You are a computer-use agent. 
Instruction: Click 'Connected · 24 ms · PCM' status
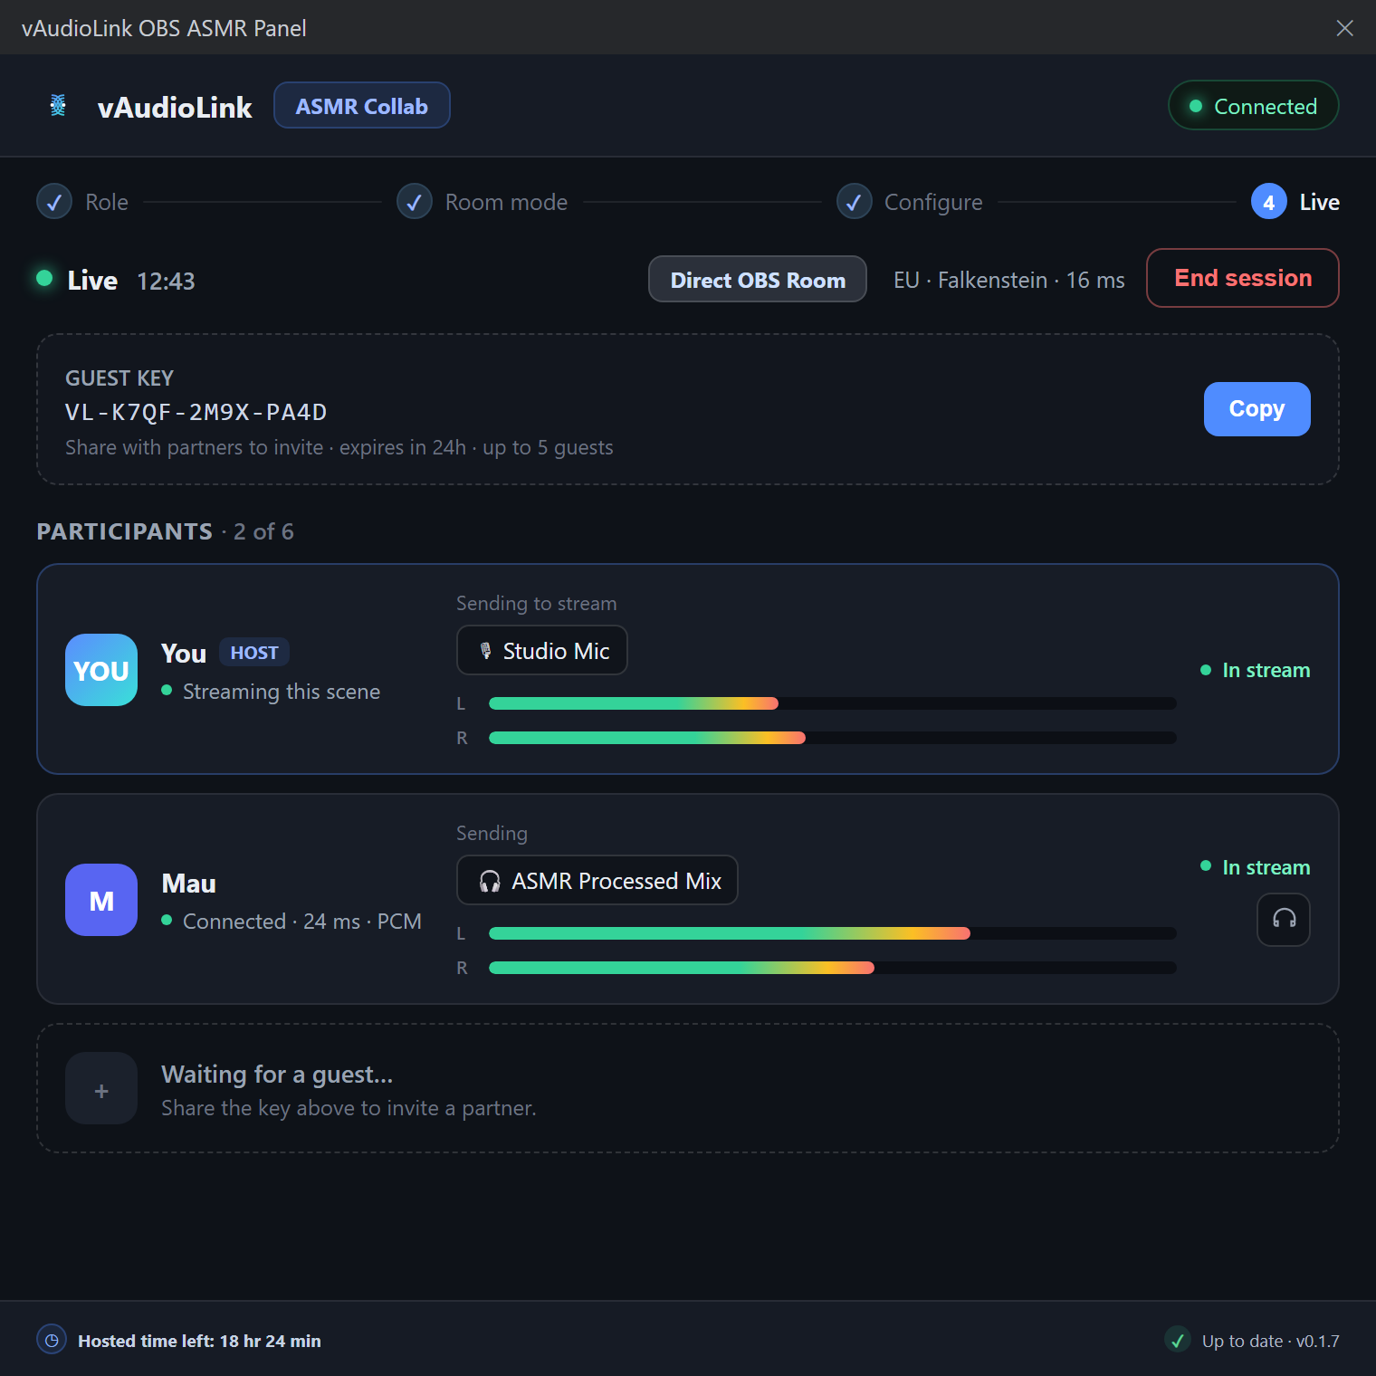pos(291,922)
